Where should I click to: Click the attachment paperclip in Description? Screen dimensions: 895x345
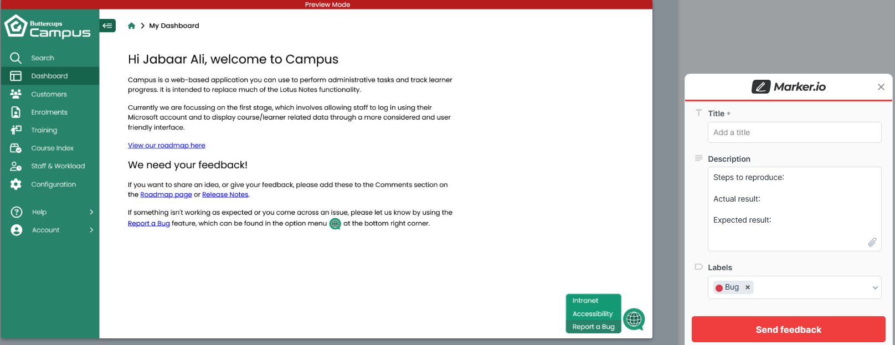[872, 243]
